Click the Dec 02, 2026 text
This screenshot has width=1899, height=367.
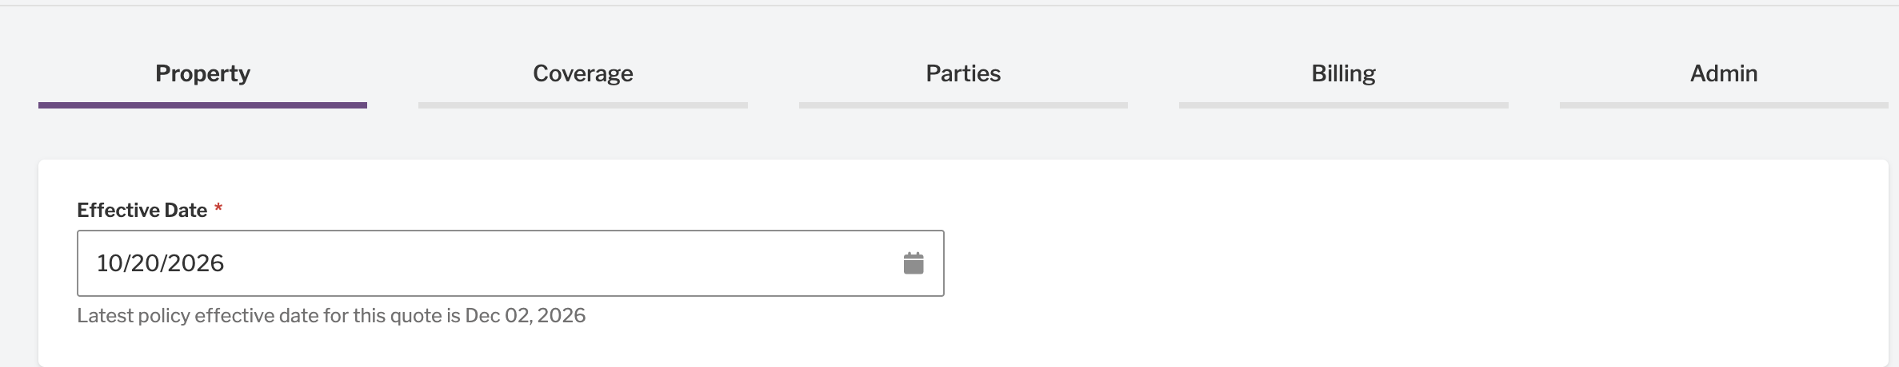pos(526,316)
